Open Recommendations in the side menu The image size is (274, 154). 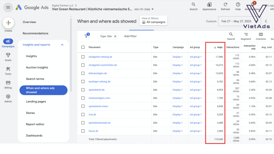pyautogui.click(x=36, y=33)
